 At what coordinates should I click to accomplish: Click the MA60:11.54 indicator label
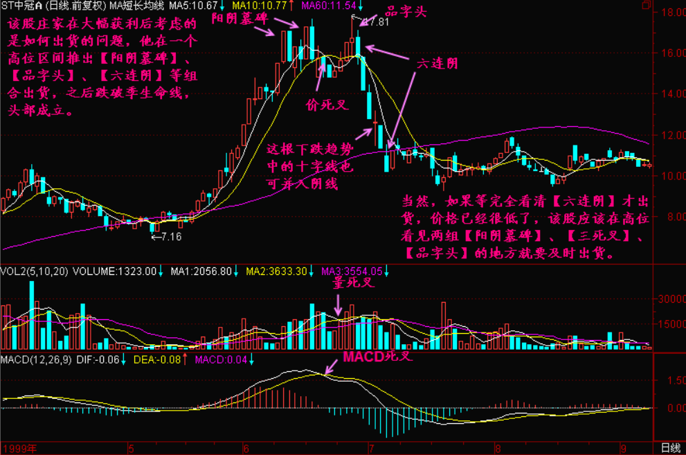(x=329, y=6)
